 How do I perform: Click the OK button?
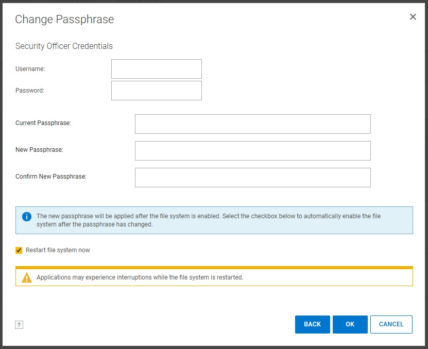[350, 324]
